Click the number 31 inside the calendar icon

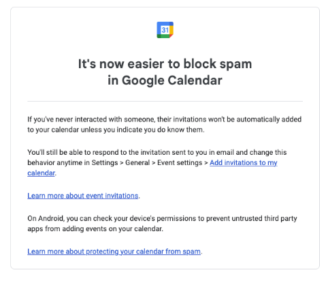[165, 30]
